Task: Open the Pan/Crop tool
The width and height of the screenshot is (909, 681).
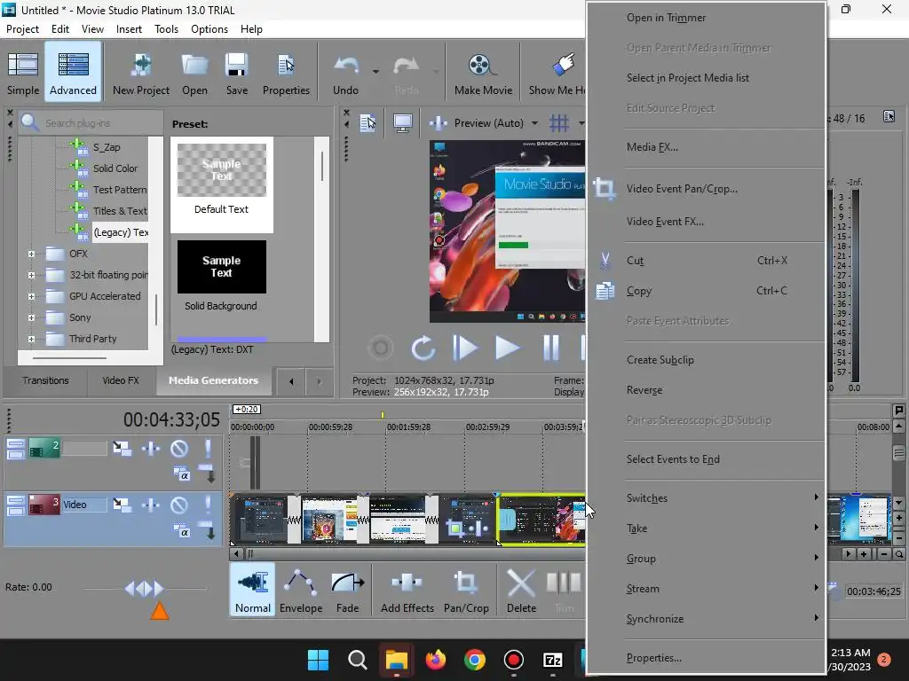Action: pyautogui.click(x=466, y=590)
